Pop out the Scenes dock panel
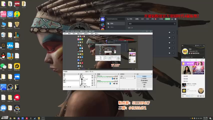Viewport: 213px width, 120px height. coord(79,74)
